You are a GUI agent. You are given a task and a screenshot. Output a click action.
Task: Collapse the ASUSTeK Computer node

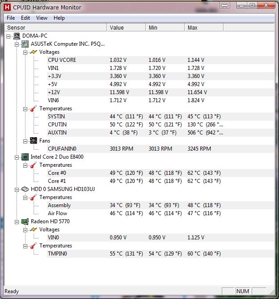[17, 44]
